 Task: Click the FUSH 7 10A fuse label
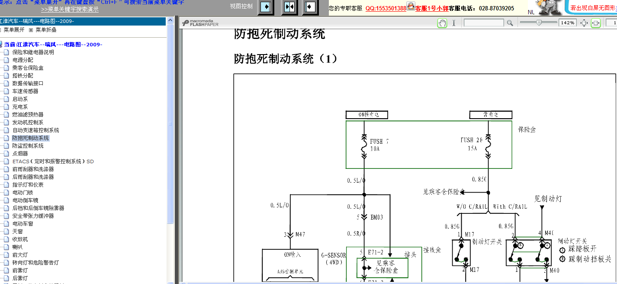tap(379, 145)
